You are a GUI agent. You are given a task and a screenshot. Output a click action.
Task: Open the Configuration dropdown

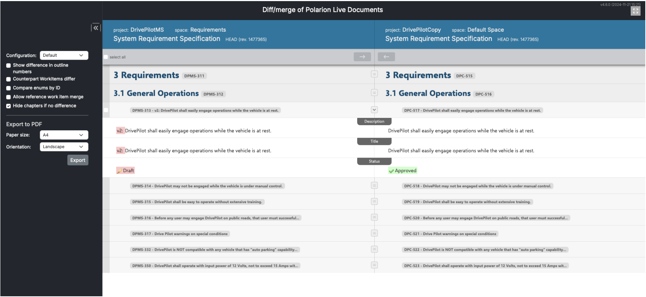tap(64, 55)
